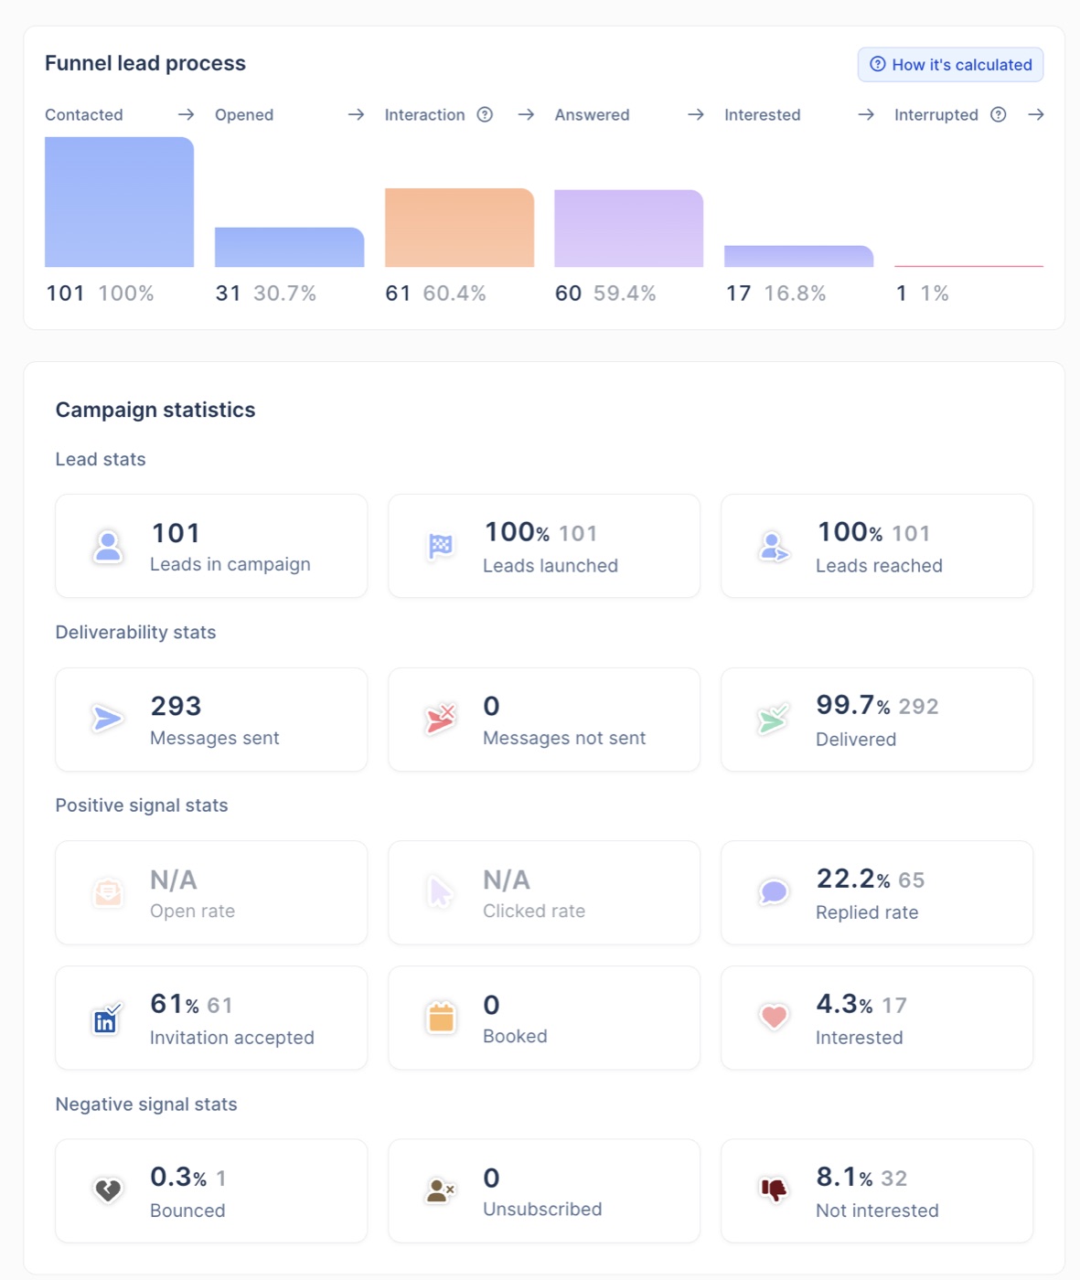Click the calendar Booked icon
Viewport: 1080px width, 1280px height.
[441, 1018]
